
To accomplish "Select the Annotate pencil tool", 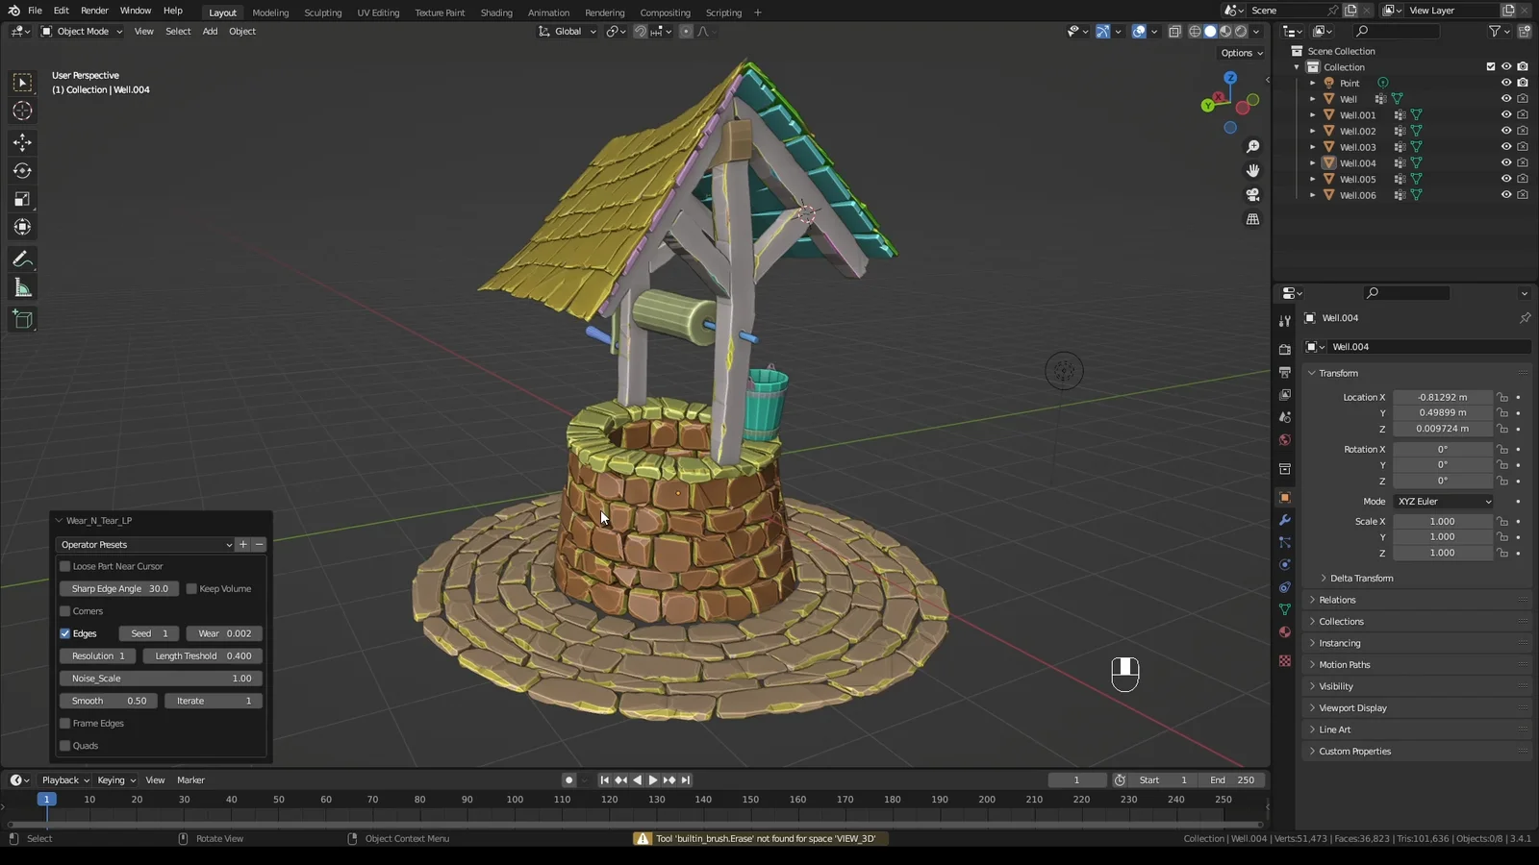I will click(22, 259).
